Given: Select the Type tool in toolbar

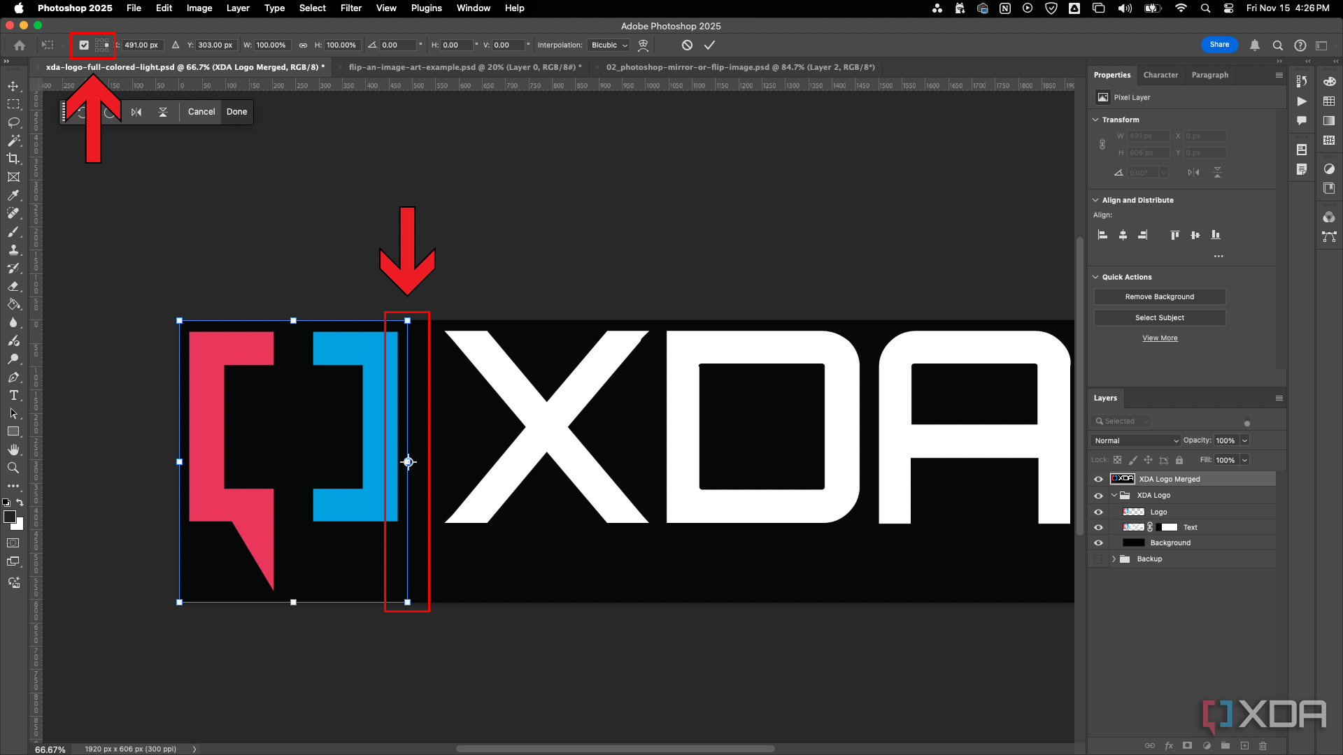Looking at the screenshot, I should (x=13, y=396).
